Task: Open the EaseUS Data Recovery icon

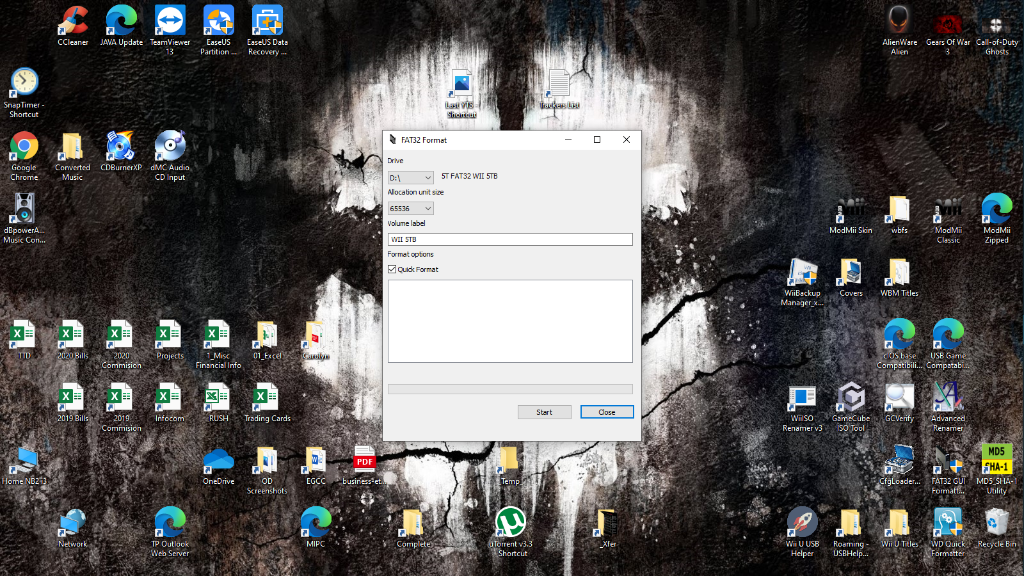Action: coord(268,20)
